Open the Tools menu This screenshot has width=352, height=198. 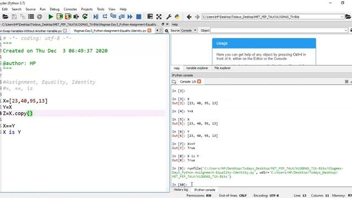point(101,9)
